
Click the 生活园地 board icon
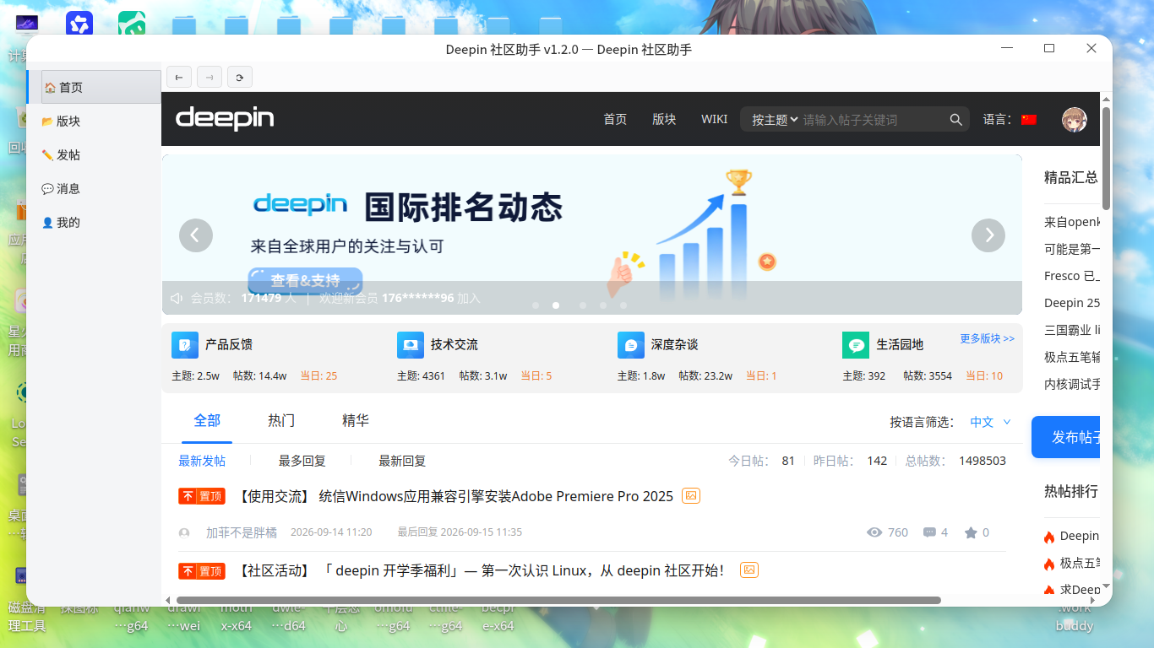point(856,345)
